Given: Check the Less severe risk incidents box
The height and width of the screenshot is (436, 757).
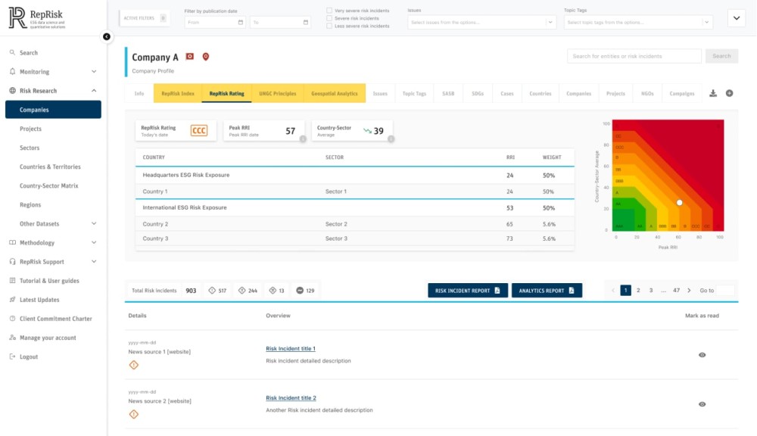Looking at the screenshot, I should pyautogui.click(x=329, y=26).
